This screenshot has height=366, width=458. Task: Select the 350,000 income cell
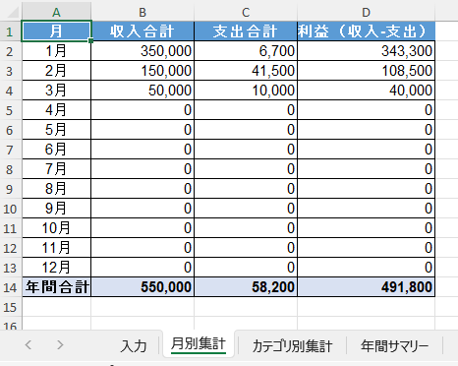(143, 51)
